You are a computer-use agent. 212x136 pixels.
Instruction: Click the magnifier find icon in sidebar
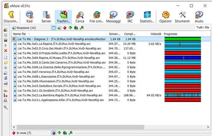tap(5, 107)
